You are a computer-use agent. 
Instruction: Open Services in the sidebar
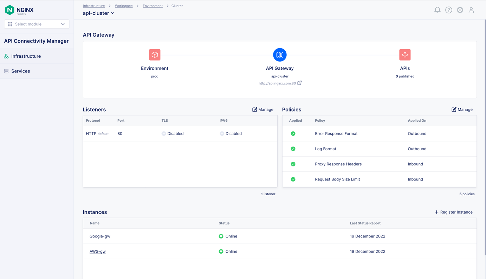point(20,71)
